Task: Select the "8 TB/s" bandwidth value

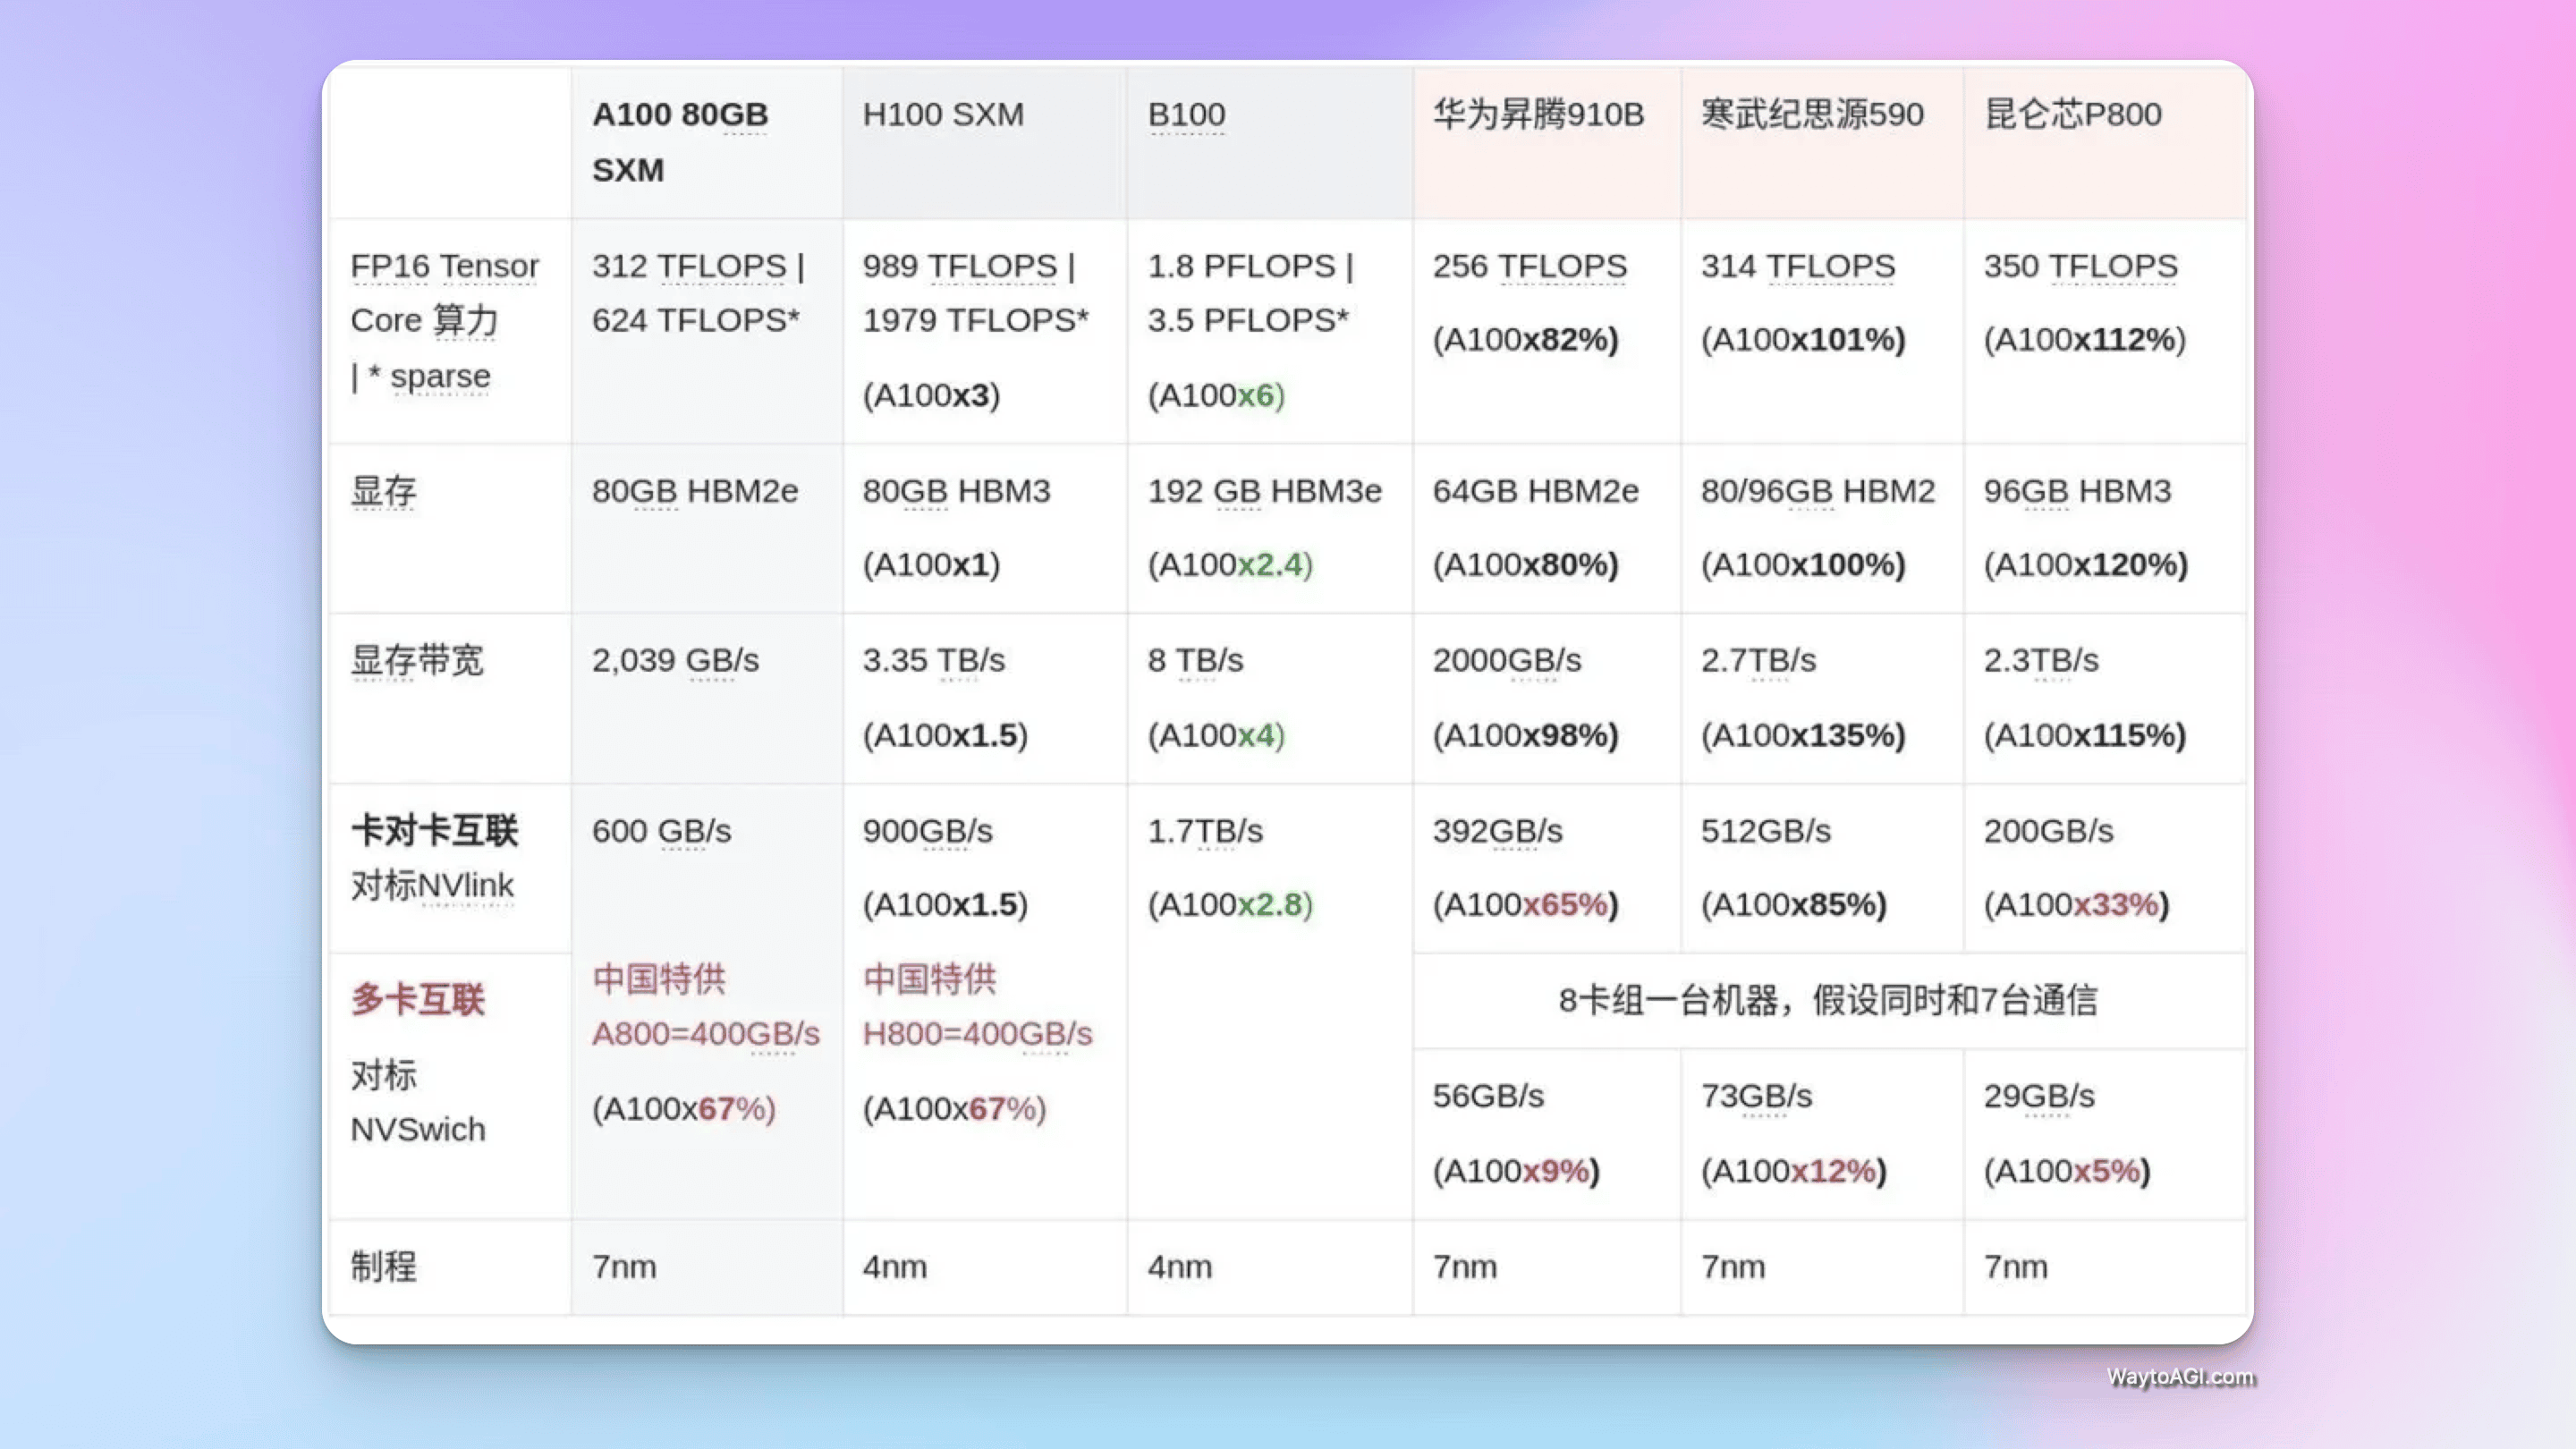Action: pyautogui.click(x=1195, y=660)
